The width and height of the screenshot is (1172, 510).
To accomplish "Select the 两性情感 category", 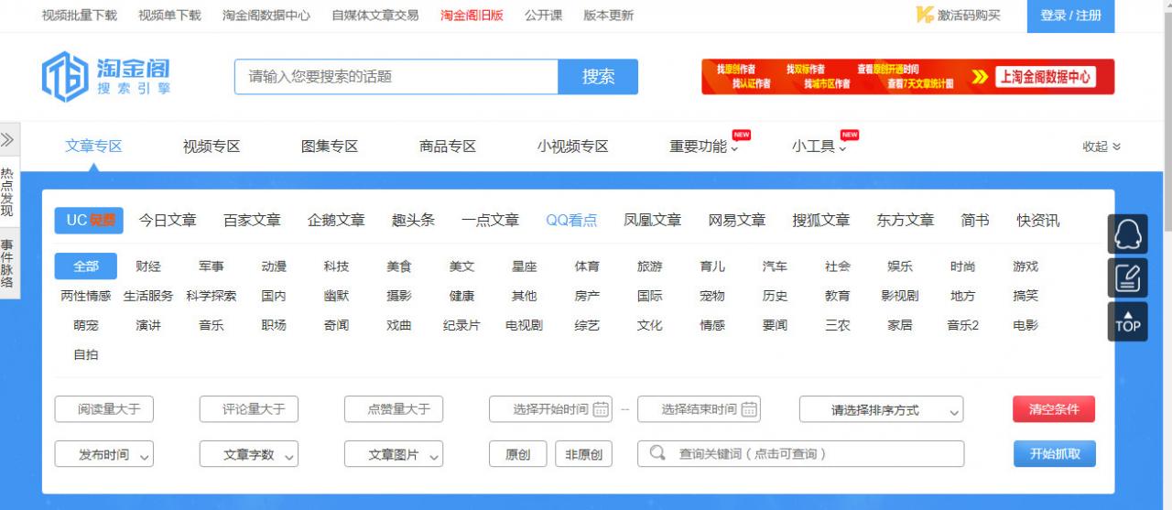I will coord(86,296).
